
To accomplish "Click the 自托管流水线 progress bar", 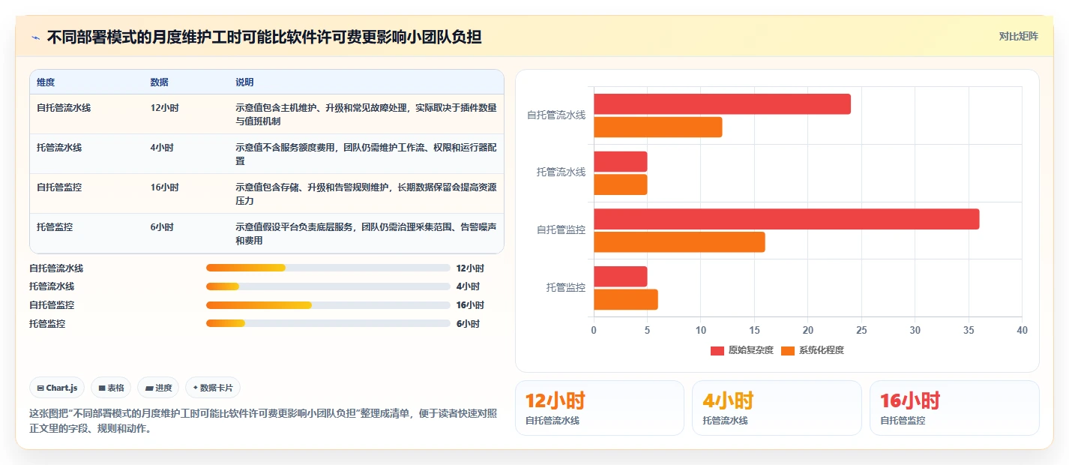I will click(328, 268).
